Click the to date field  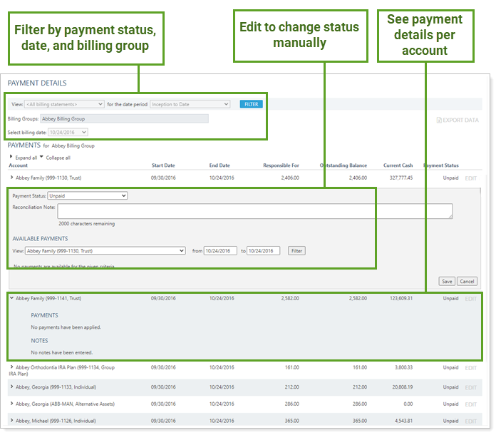tap(263, 251)
